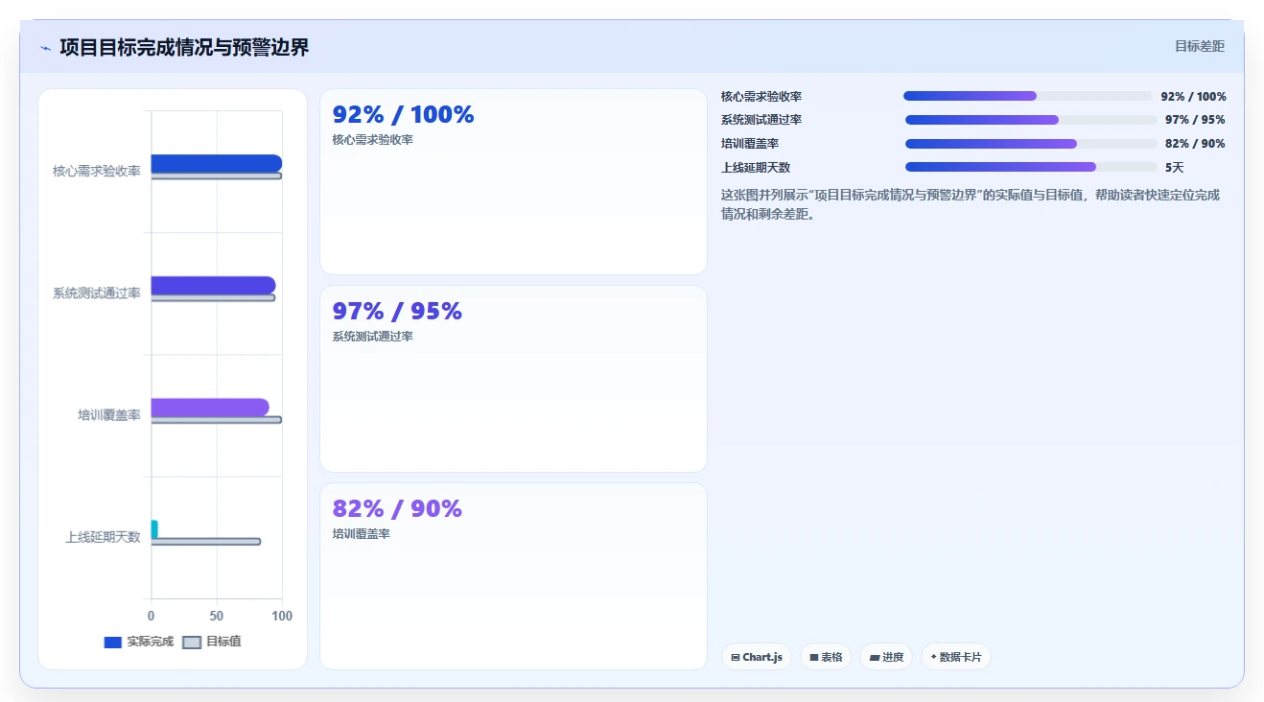Click the 92% / 100% progress list value
1264x702 pixels.
(1193, 96)
